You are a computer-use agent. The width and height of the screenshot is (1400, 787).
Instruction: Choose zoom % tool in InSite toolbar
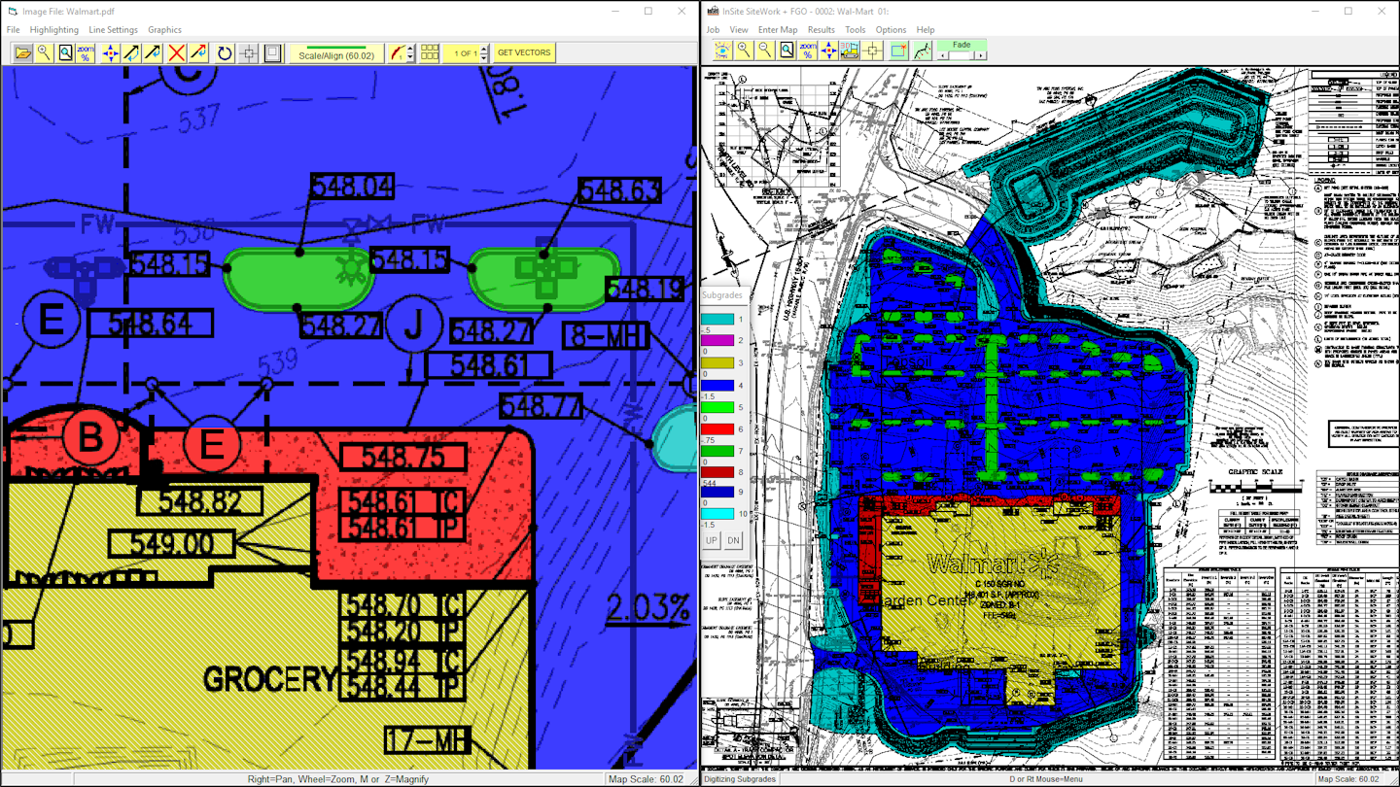(807, 51)
